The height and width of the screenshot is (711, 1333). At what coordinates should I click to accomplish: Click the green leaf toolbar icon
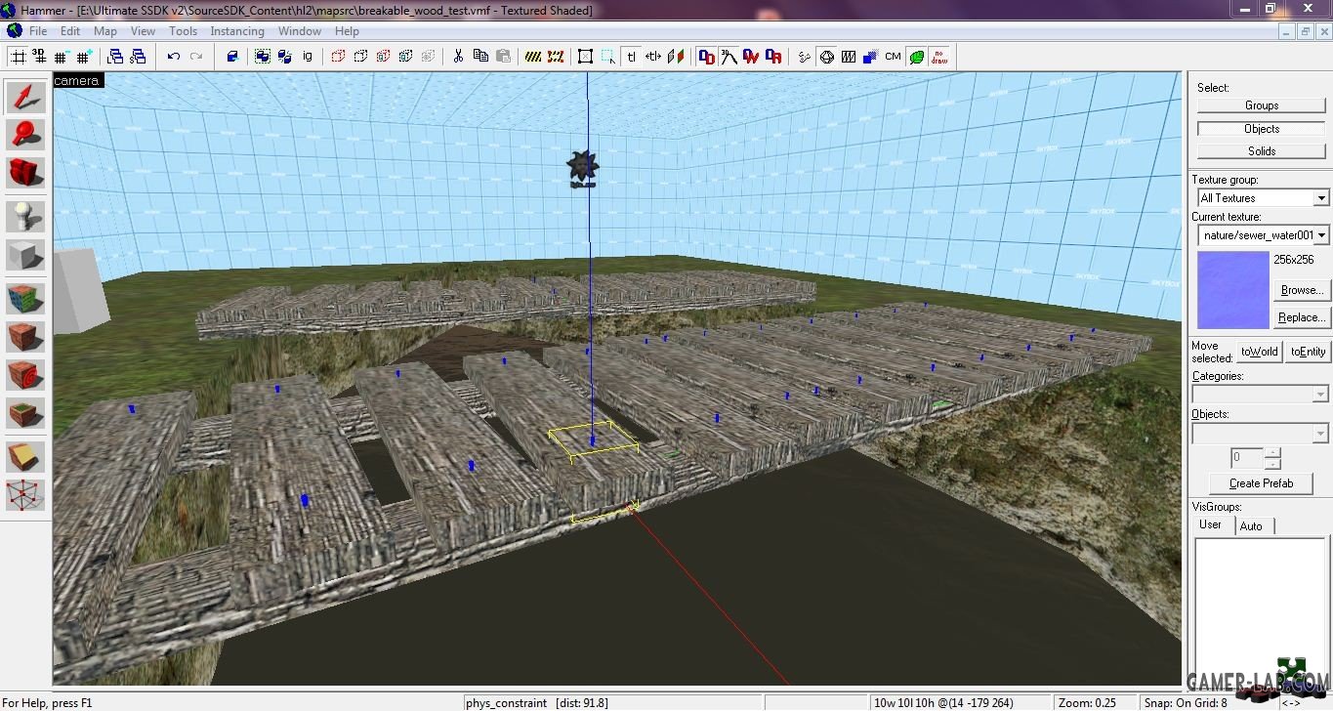(x=916, y=57)
